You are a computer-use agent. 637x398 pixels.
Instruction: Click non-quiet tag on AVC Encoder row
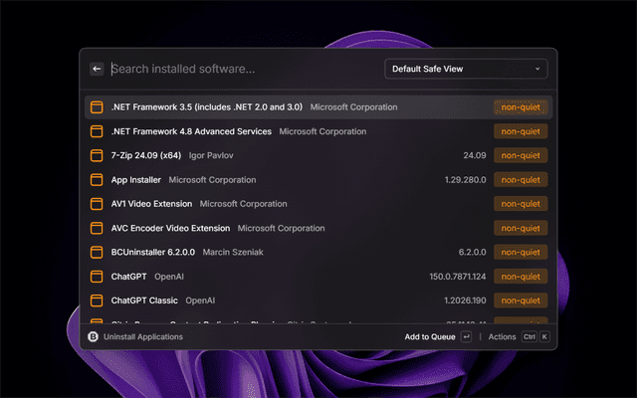(521, 228)
